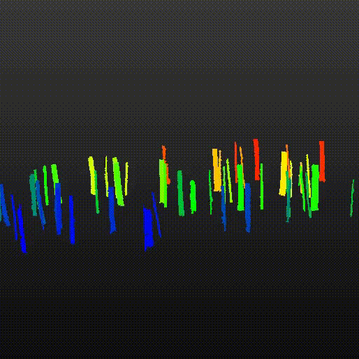Pick the short bright green segment near center
359x359 pixels.
point(193,196)
